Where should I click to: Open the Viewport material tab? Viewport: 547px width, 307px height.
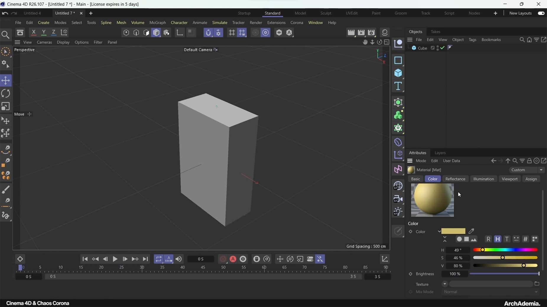(x=509, y=179)
